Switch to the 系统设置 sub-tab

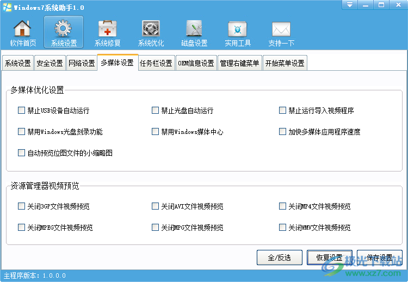point(18,63)
